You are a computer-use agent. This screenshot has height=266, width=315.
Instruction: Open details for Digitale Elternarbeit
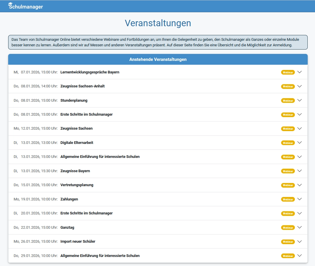[300, 143]
